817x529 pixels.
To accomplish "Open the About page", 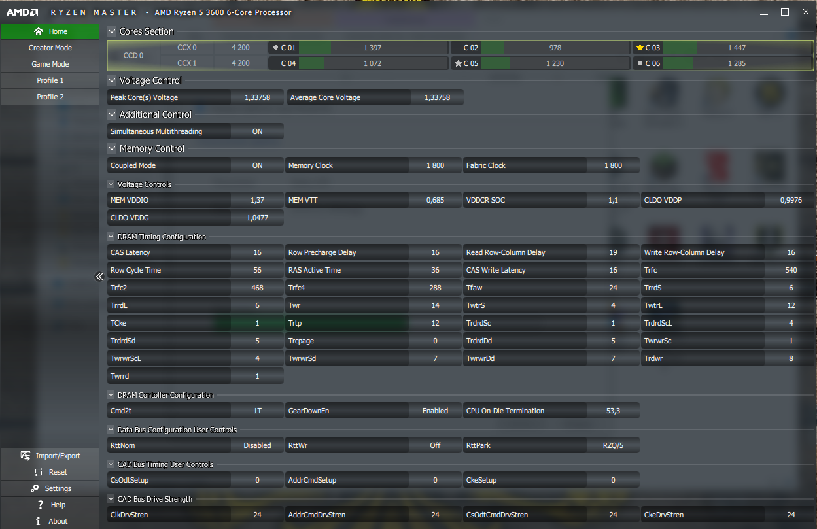I will pyautogui.click(x=50, y=521).
